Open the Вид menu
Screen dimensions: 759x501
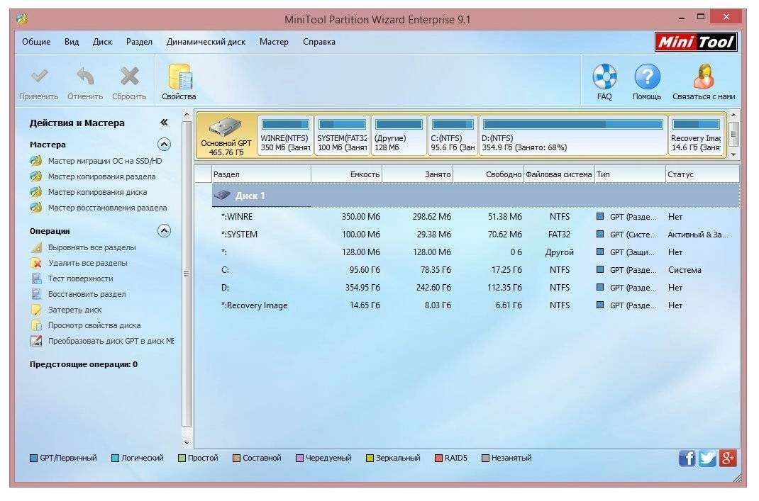(x=72, y=42)
